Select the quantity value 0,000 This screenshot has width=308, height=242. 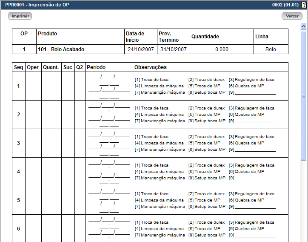222,49
